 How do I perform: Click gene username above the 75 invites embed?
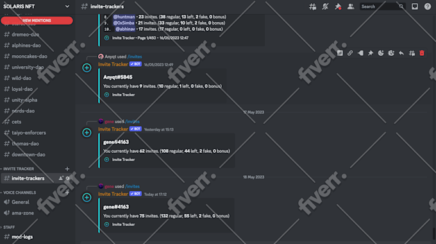(109, 186)
